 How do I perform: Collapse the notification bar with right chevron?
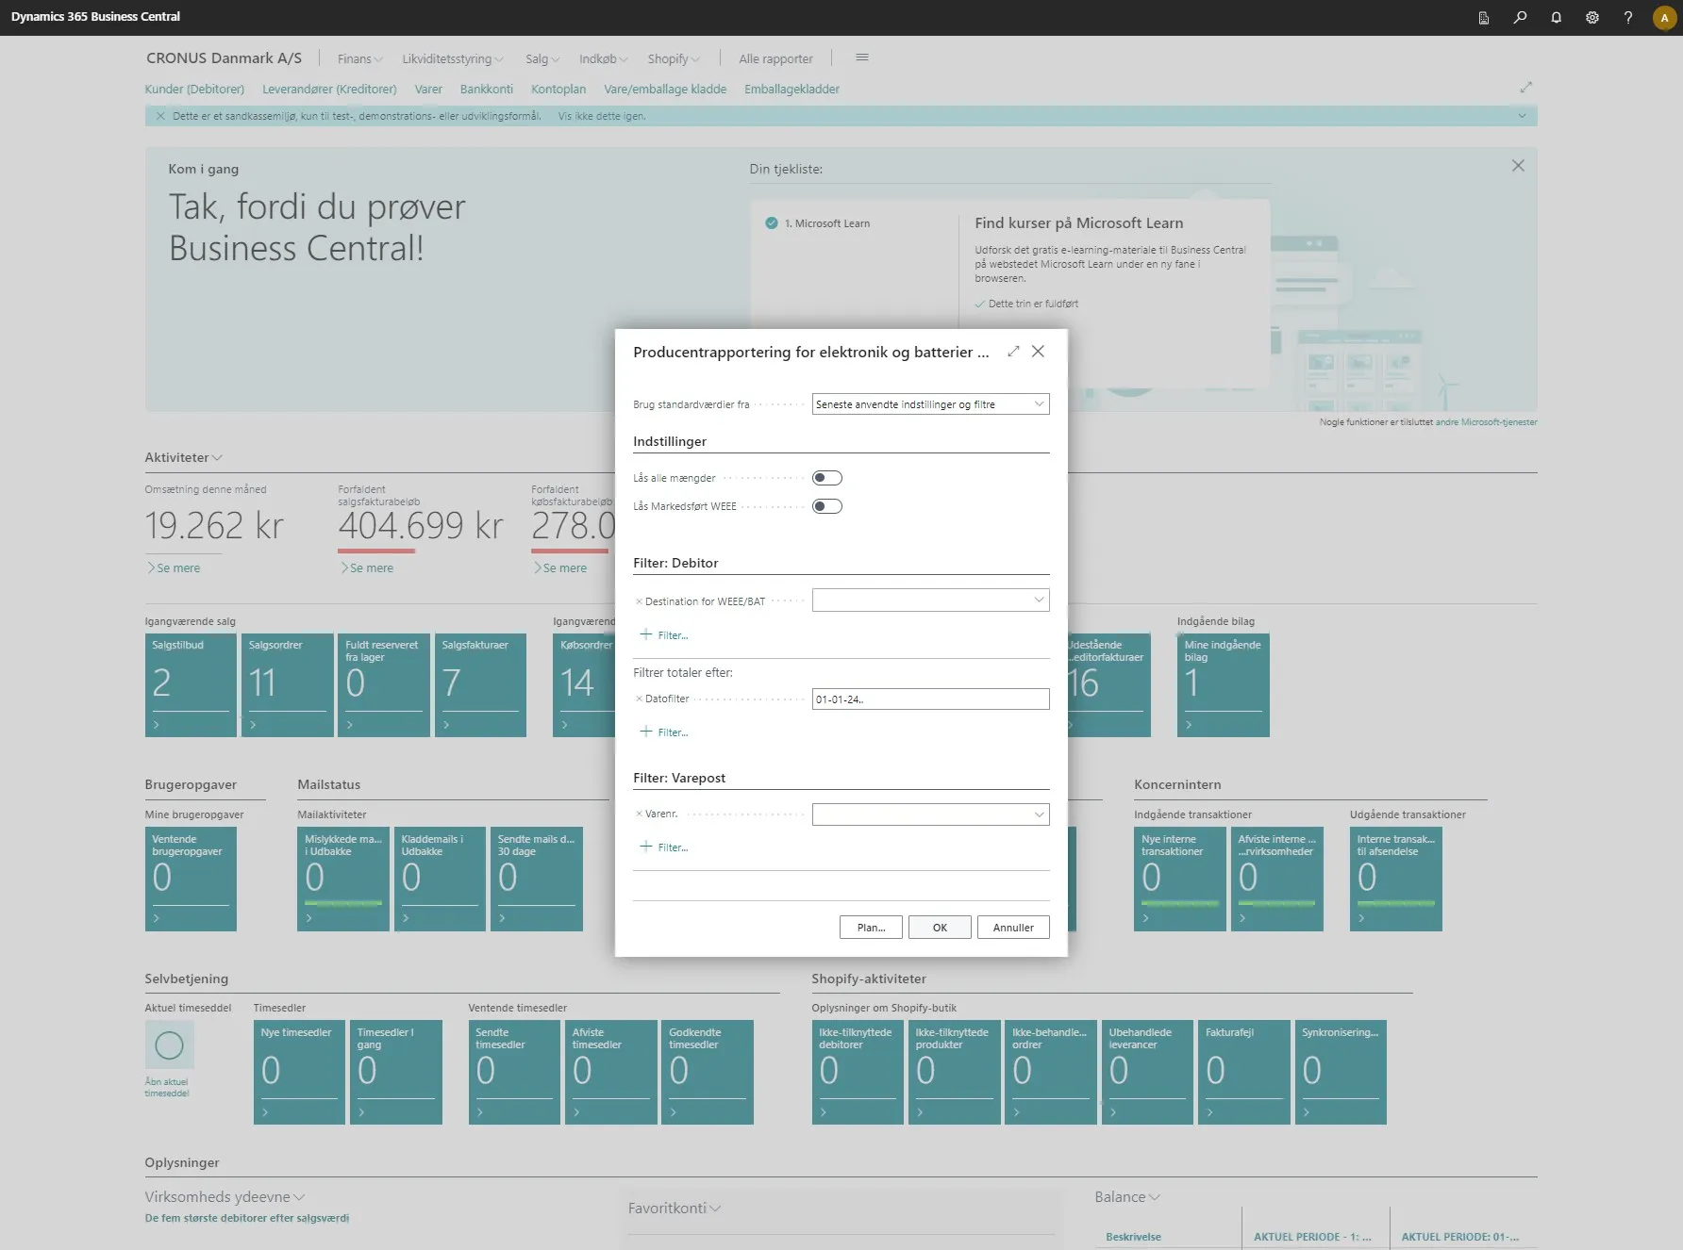1522,116
